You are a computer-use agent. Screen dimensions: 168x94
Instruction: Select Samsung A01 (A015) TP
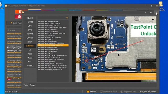pyautogui.click(x=46, y=39)
